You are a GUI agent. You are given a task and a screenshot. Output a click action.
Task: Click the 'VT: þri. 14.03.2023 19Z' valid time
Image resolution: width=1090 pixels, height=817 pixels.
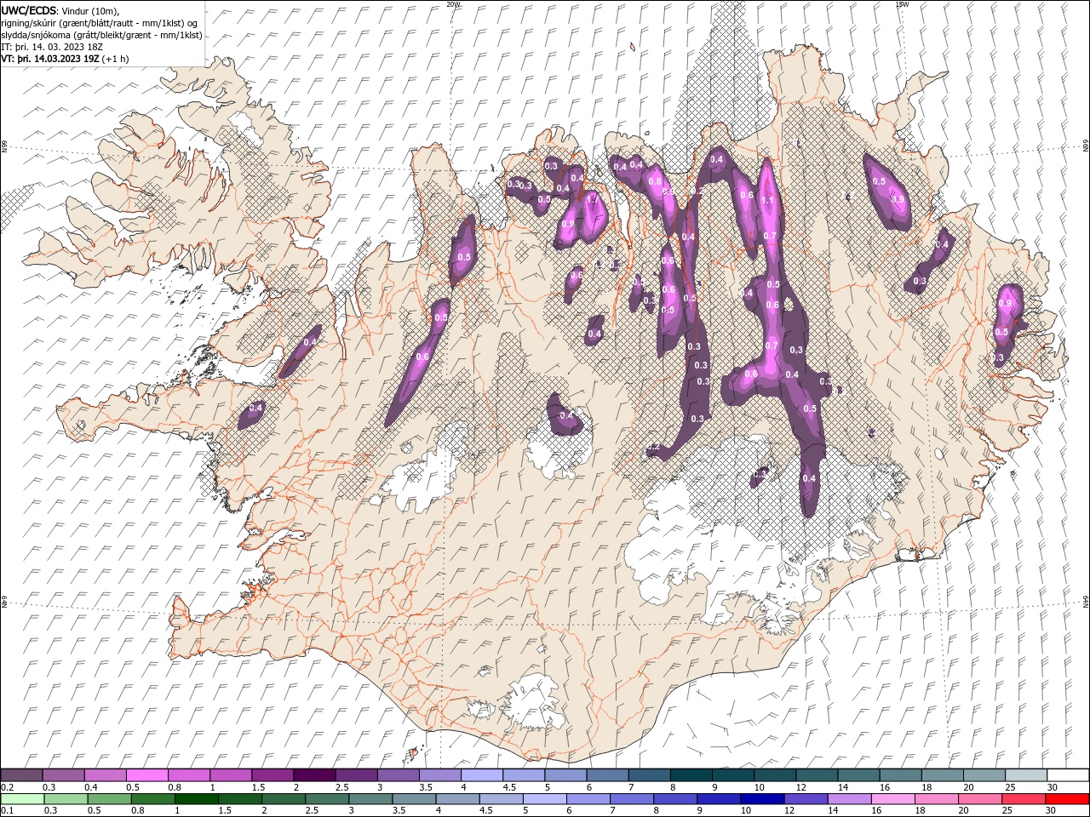50,59
